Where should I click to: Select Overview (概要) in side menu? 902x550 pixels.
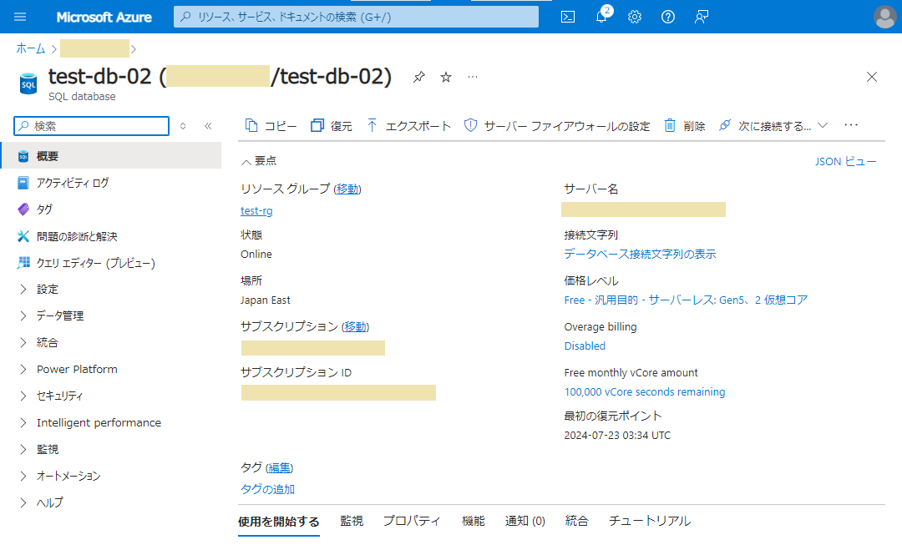point(110,156)
